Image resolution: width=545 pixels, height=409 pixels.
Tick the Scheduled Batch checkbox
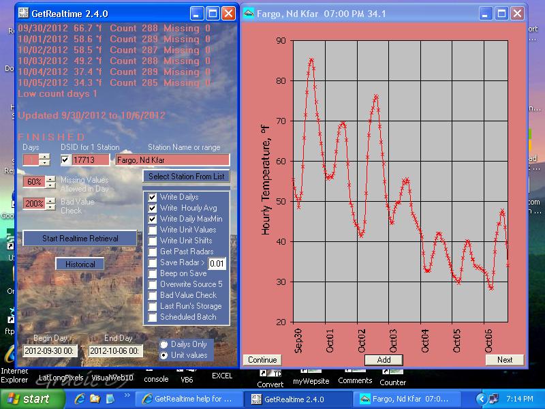click(x=153, y=317)
